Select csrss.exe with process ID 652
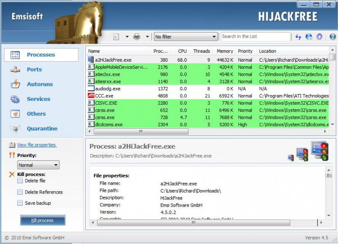 coord(208,110)
